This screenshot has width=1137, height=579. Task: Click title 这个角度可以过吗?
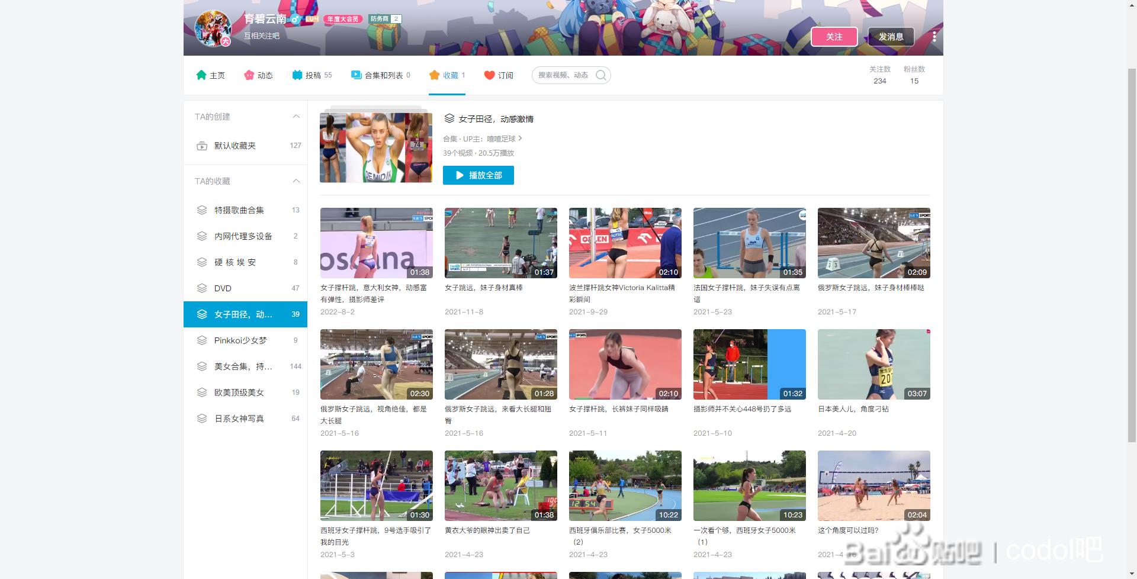[x=848, y=530]
